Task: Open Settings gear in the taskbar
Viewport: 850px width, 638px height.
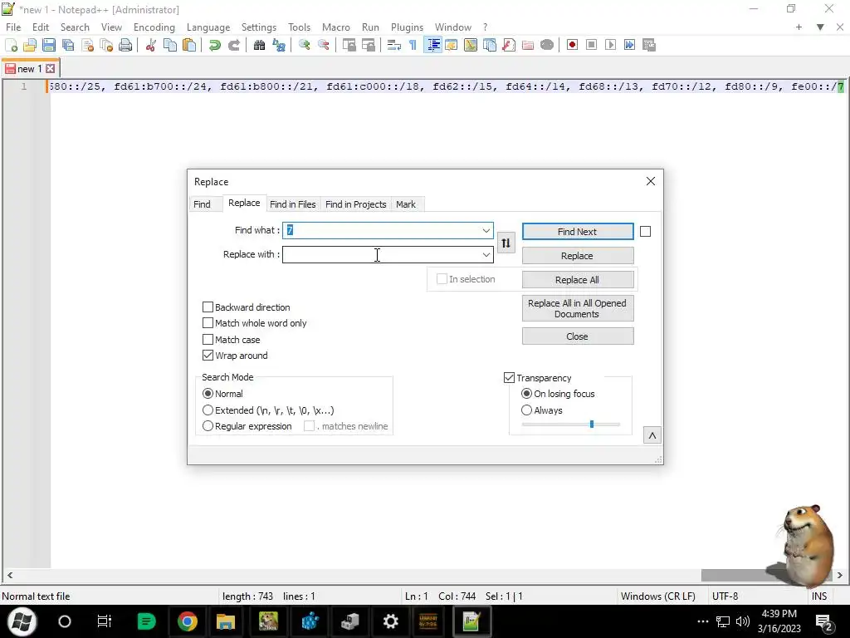Action: coord(390,621)
